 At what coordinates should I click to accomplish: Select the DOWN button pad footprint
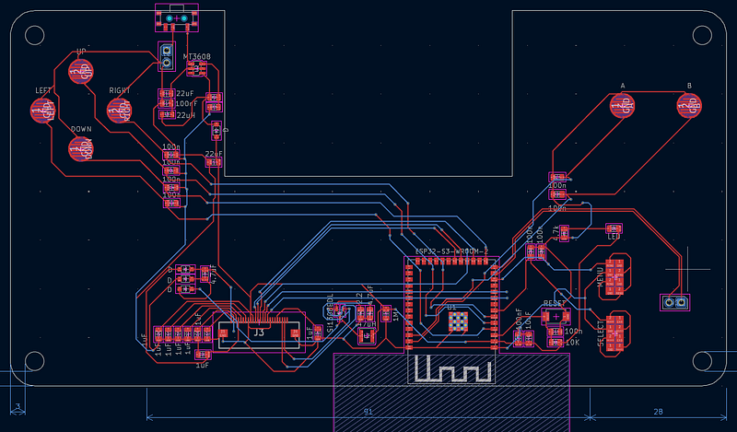click(x=81, y=149)
